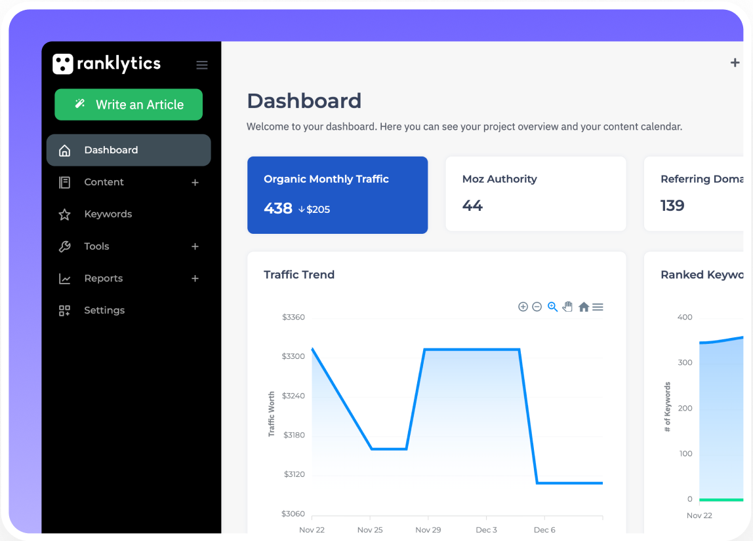Click the Reports chart icon in sidebar
Screen dimensions: 753x541
pos(64,279)
